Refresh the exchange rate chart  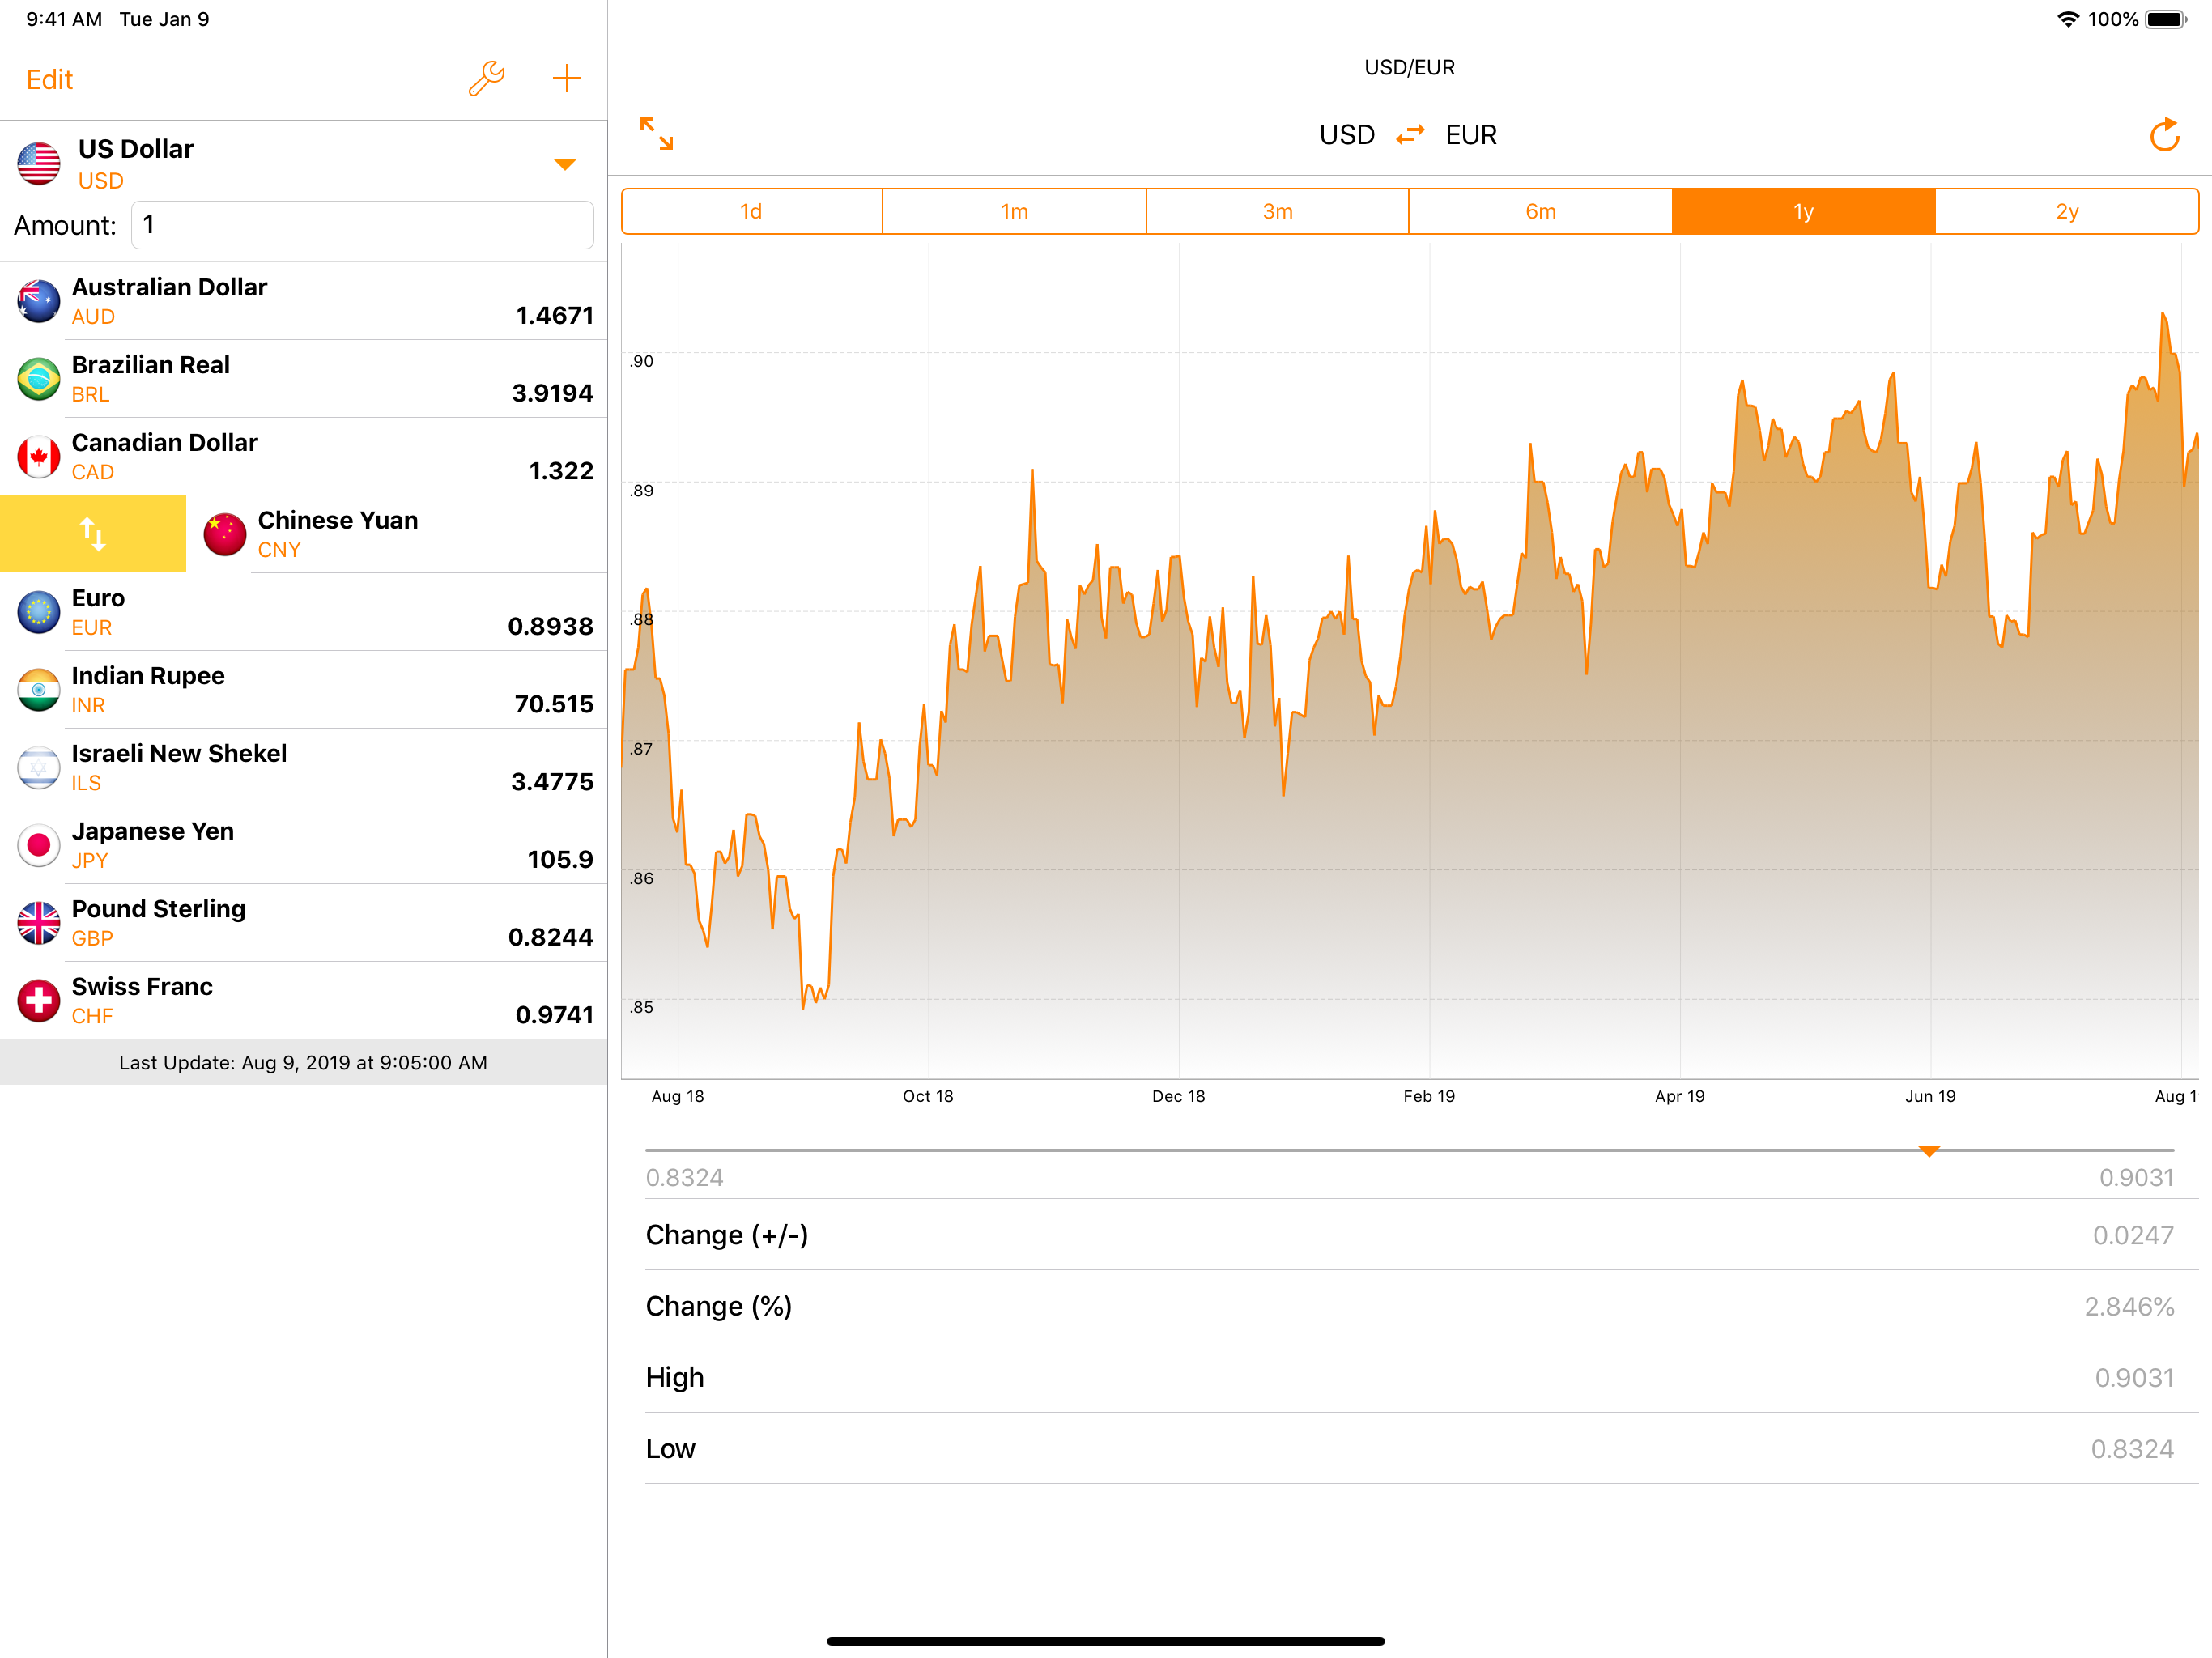coord(2164,135)
